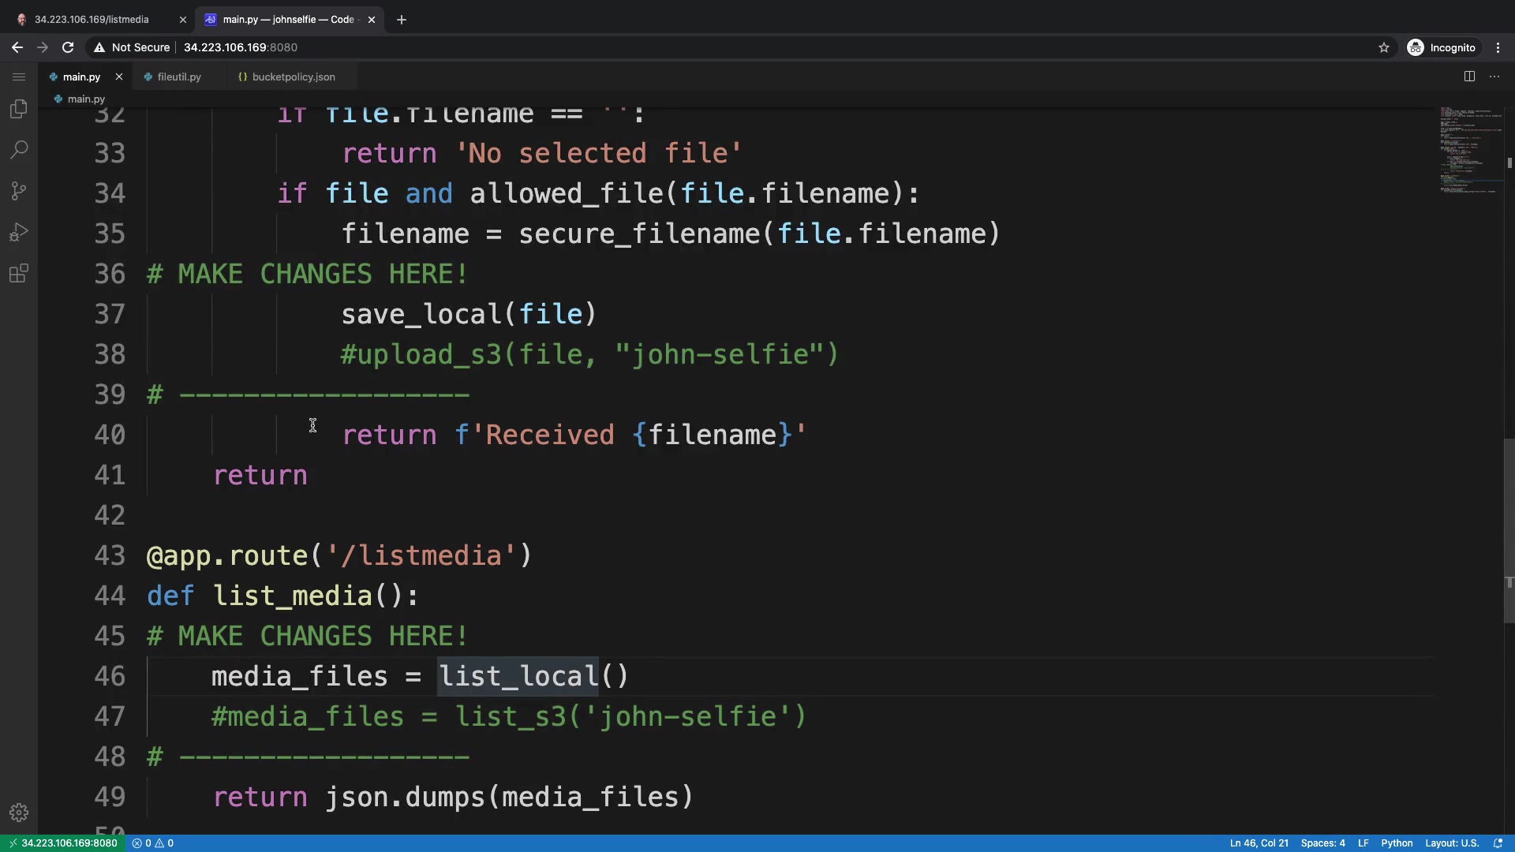Open the notifications bell in status bar
Viewport: 1515px width, 852px height.
pos(1498,843)
